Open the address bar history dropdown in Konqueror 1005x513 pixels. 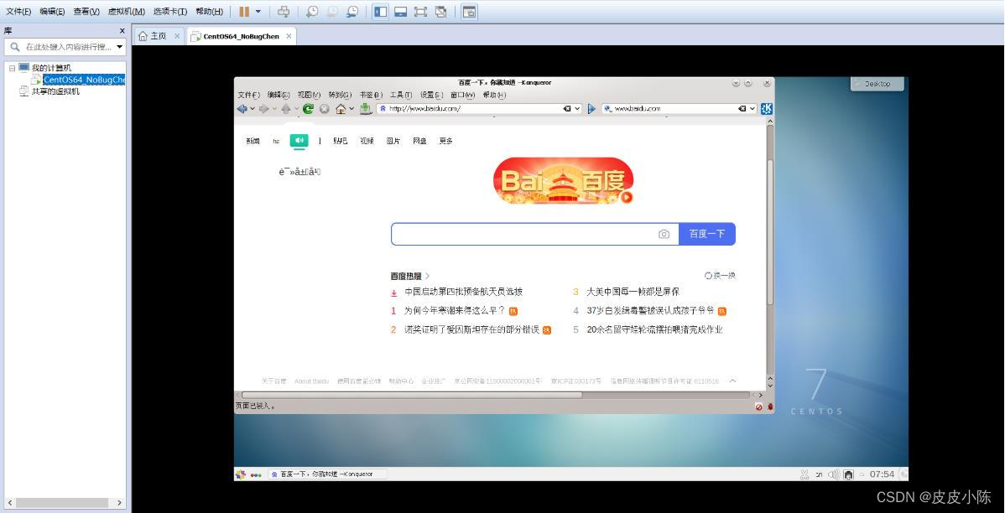tap(576, 108)
